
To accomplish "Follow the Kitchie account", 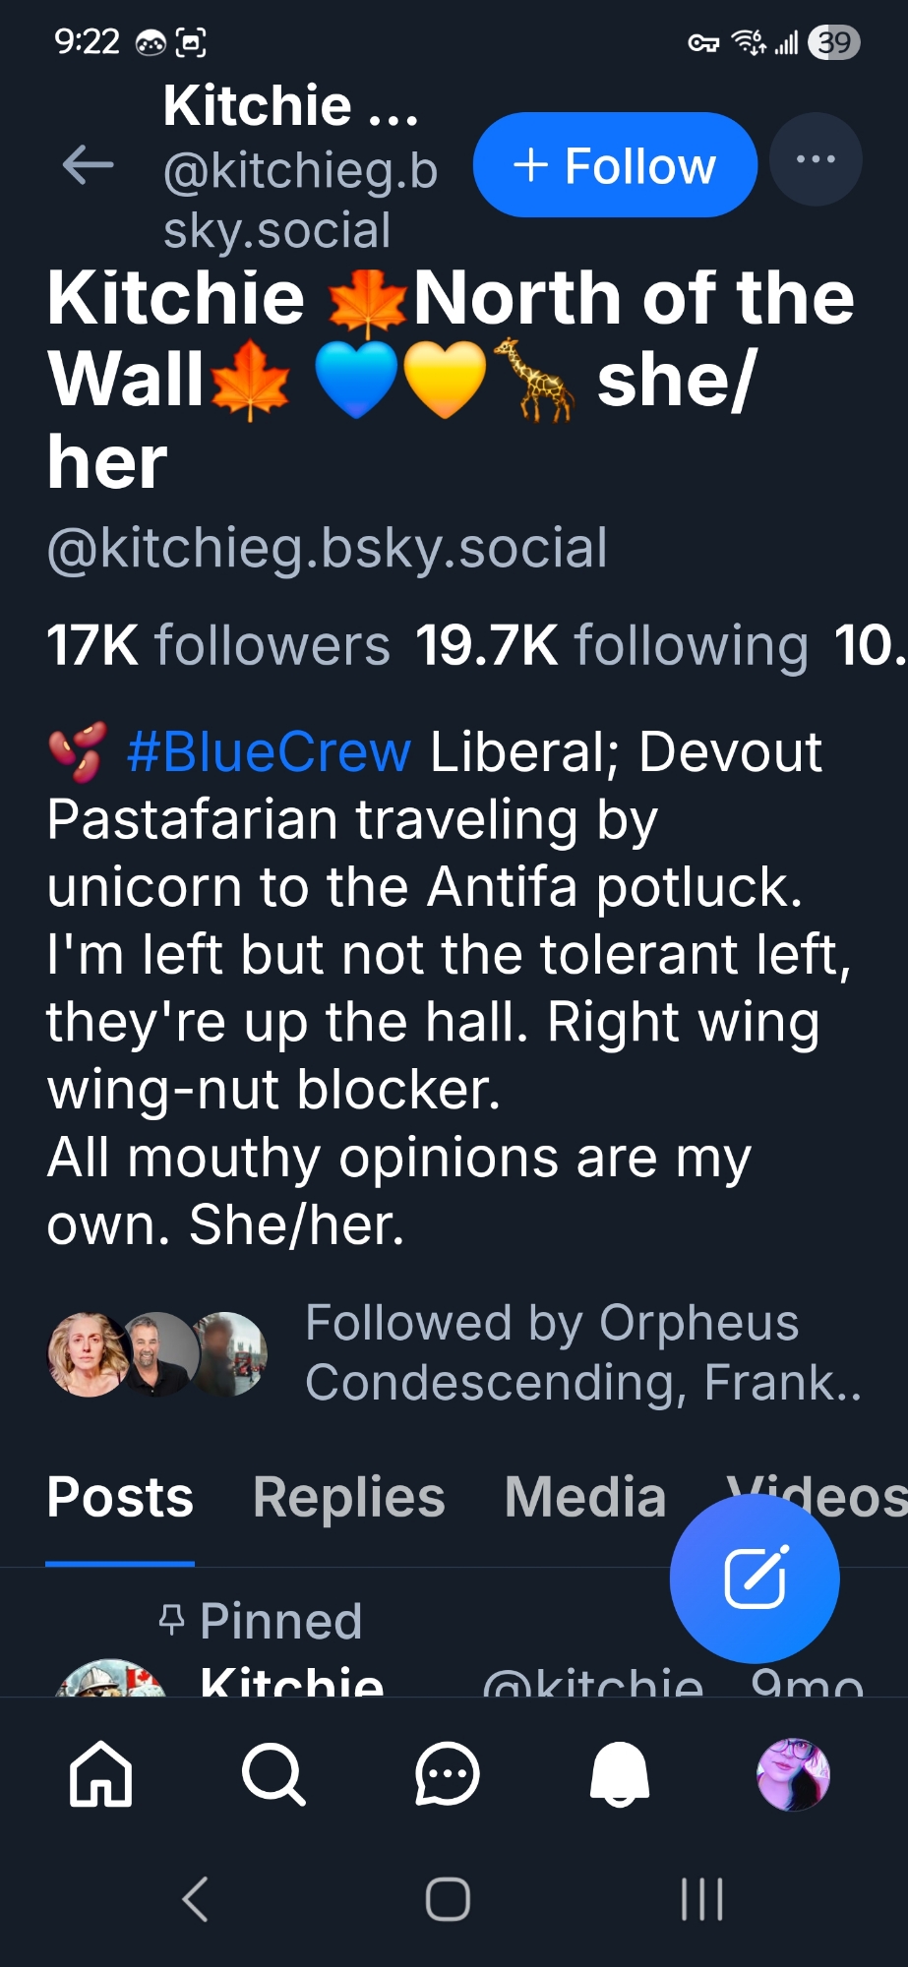I will pyautogui.click(x=615, y=165).
